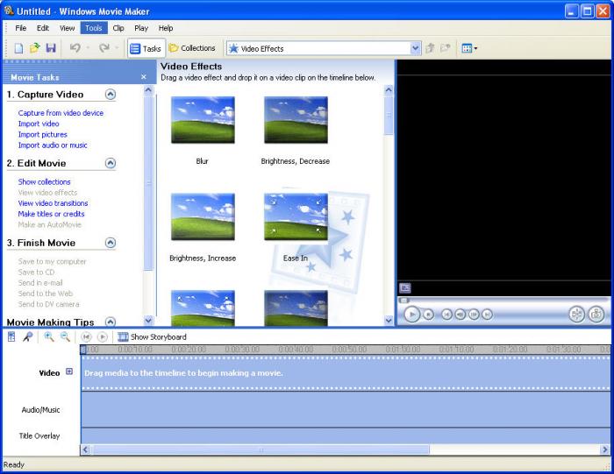Click the preview monitor Stop button
Viewport: 614px width, 474px height.
(x=428, y=315)
